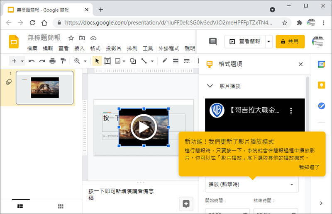Click the move to folder icon
This screenshot has width=332, height=214.
click(x=82, y=38)
